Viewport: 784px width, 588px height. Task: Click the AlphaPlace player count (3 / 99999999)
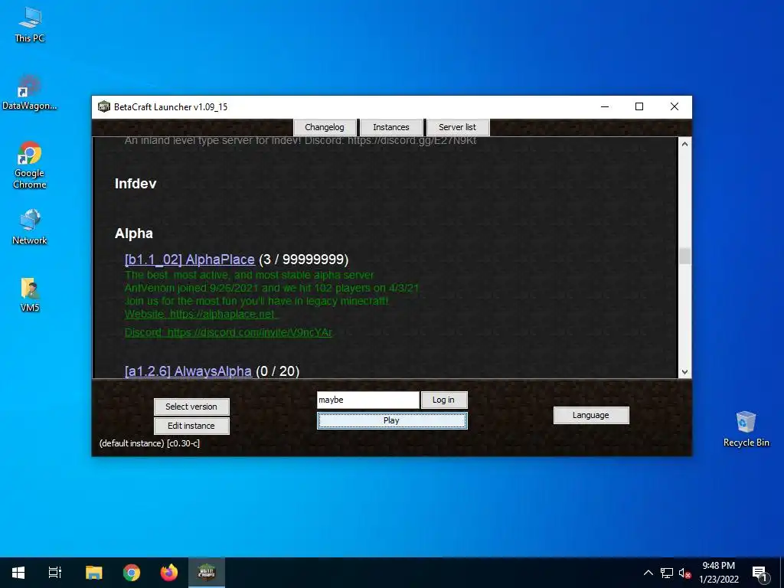point(303,260)
